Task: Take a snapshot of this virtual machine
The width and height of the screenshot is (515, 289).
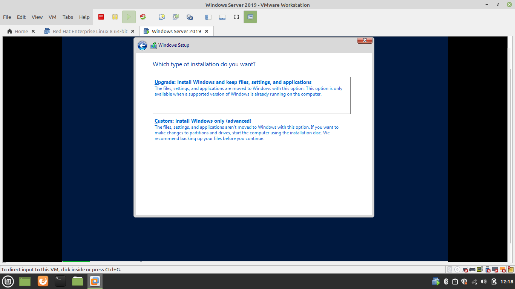Action: coord(162,17)
